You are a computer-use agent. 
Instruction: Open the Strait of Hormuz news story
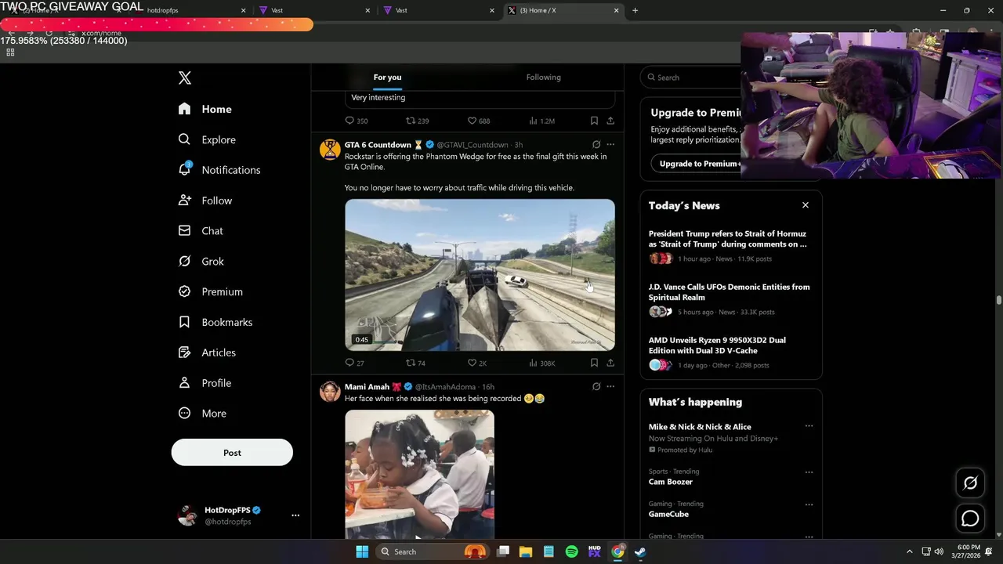tap(729, 245)
